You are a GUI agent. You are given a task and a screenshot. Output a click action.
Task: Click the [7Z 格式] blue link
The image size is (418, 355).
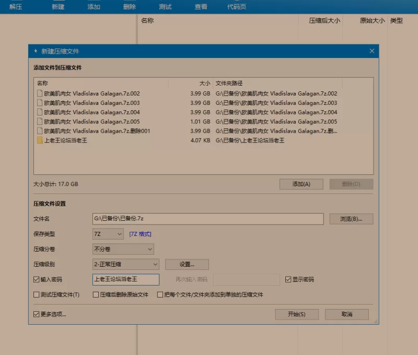tap(140, 234)
